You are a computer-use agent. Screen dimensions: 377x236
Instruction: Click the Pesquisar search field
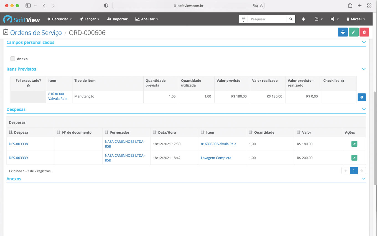[267, 19]
